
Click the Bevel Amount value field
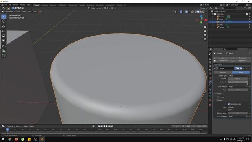(238, 78)
